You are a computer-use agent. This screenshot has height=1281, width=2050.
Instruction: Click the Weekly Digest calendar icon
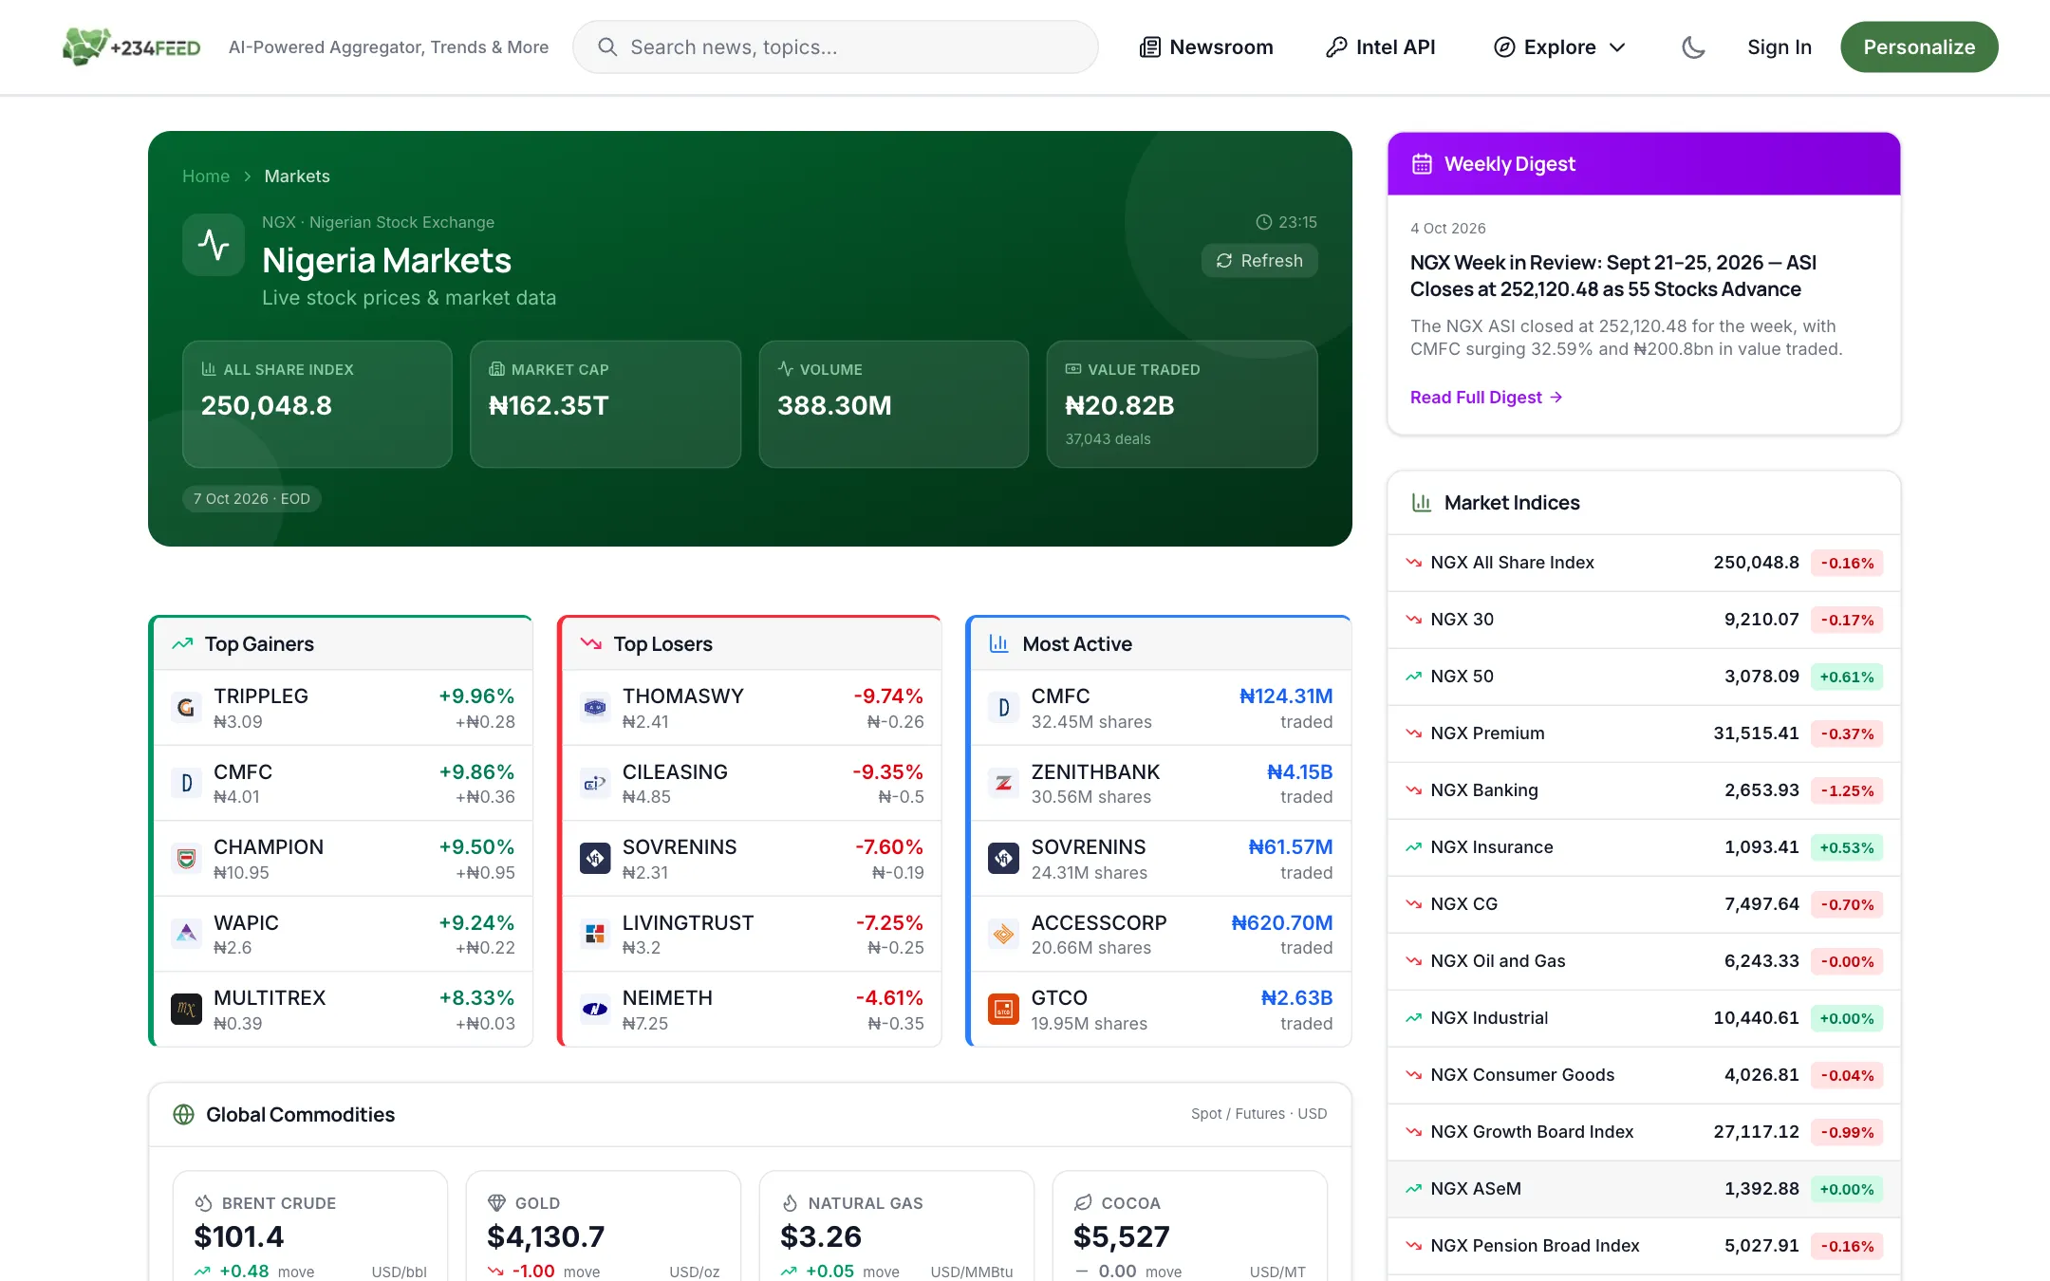(1422, 164)
